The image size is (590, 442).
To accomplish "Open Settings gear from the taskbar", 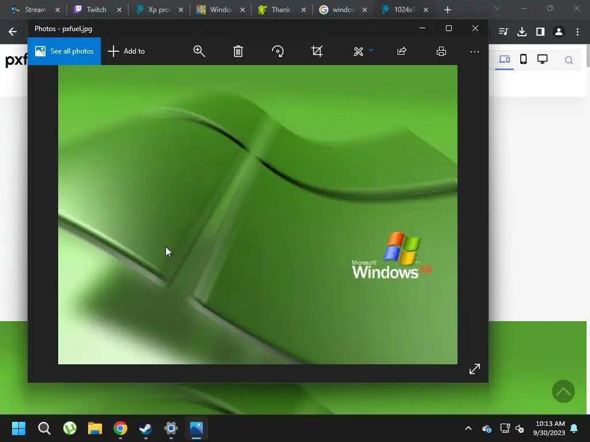I will [x=171, y=428].
